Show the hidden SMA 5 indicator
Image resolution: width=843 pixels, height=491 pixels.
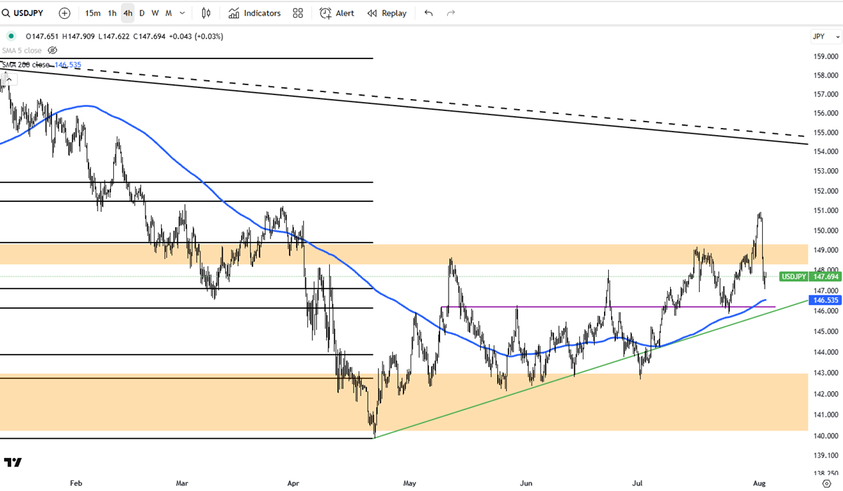tap(53, 50)
